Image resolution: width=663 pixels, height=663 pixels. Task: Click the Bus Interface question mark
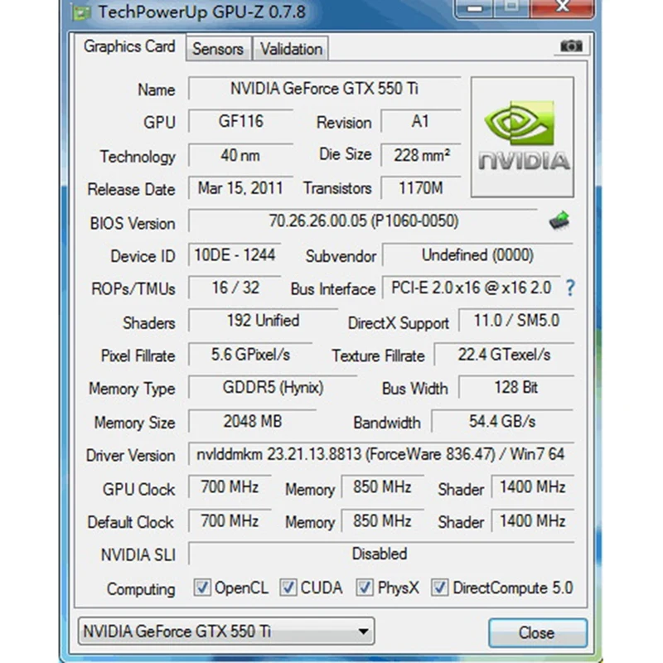pyautogui.click(x=570, y=288)
